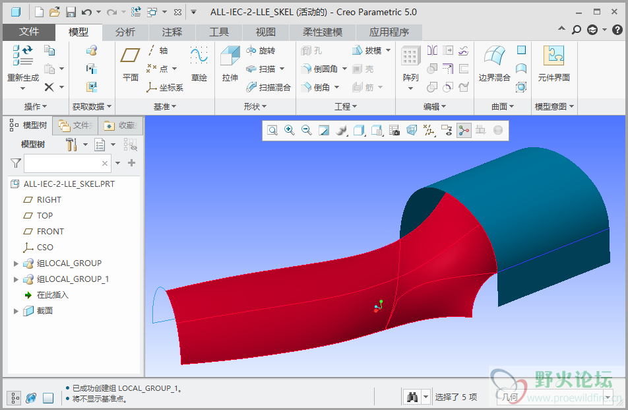This screenshot has width=628, height=410.
Task: Open the Help question mark button
Action: [617, 30]
